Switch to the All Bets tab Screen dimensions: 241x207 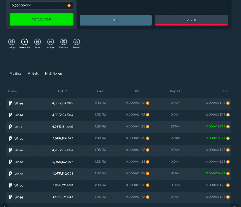click(x=33, y=74)
